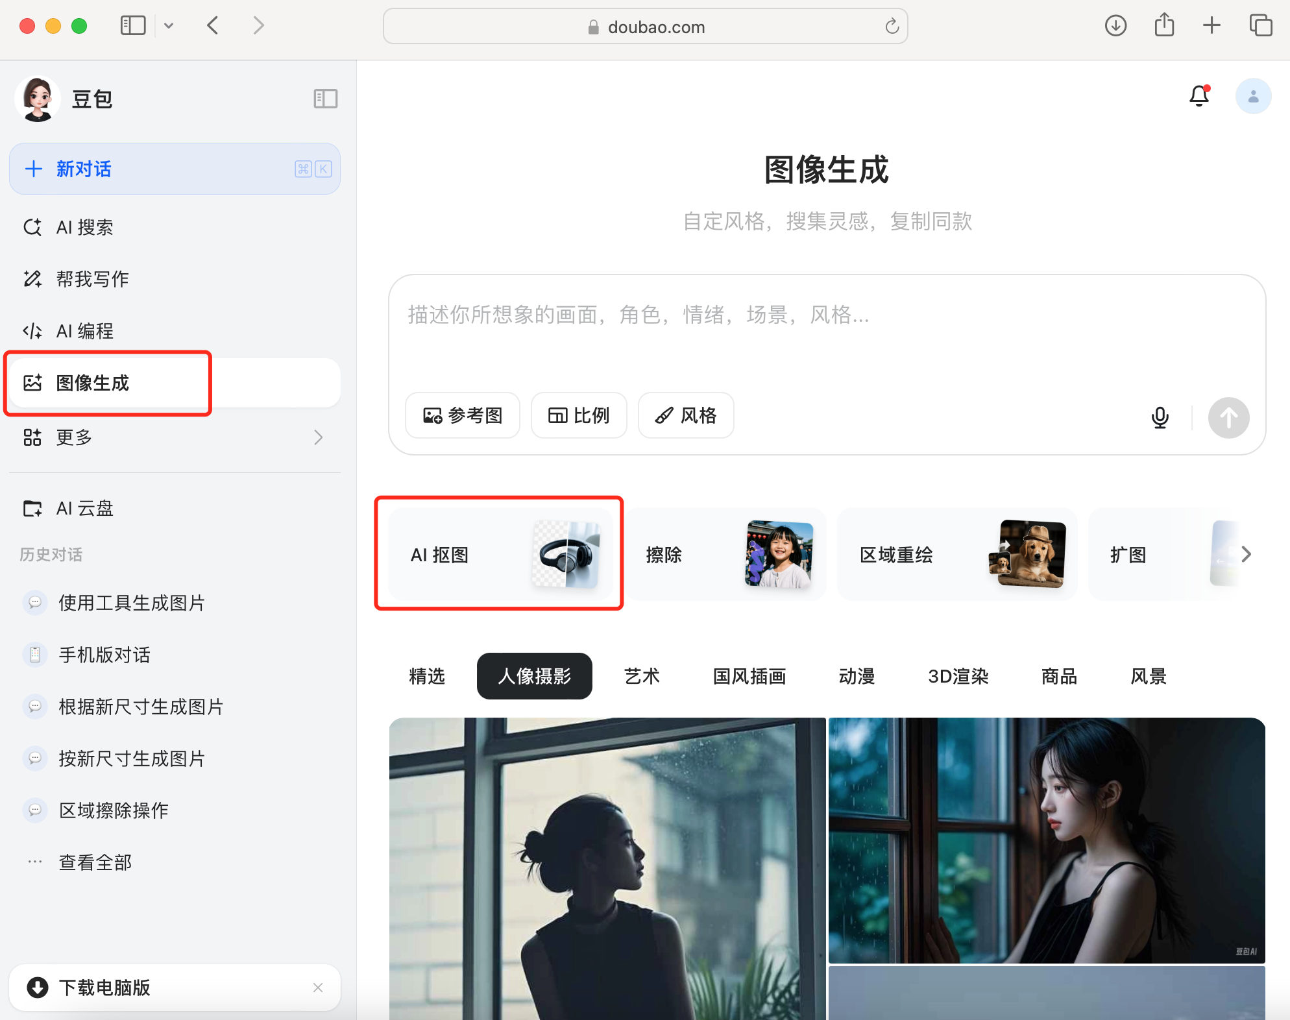Go forward with Safari's forward arrow
Viewport: 1290px width, 1020px height.
(x=258, y=26)
